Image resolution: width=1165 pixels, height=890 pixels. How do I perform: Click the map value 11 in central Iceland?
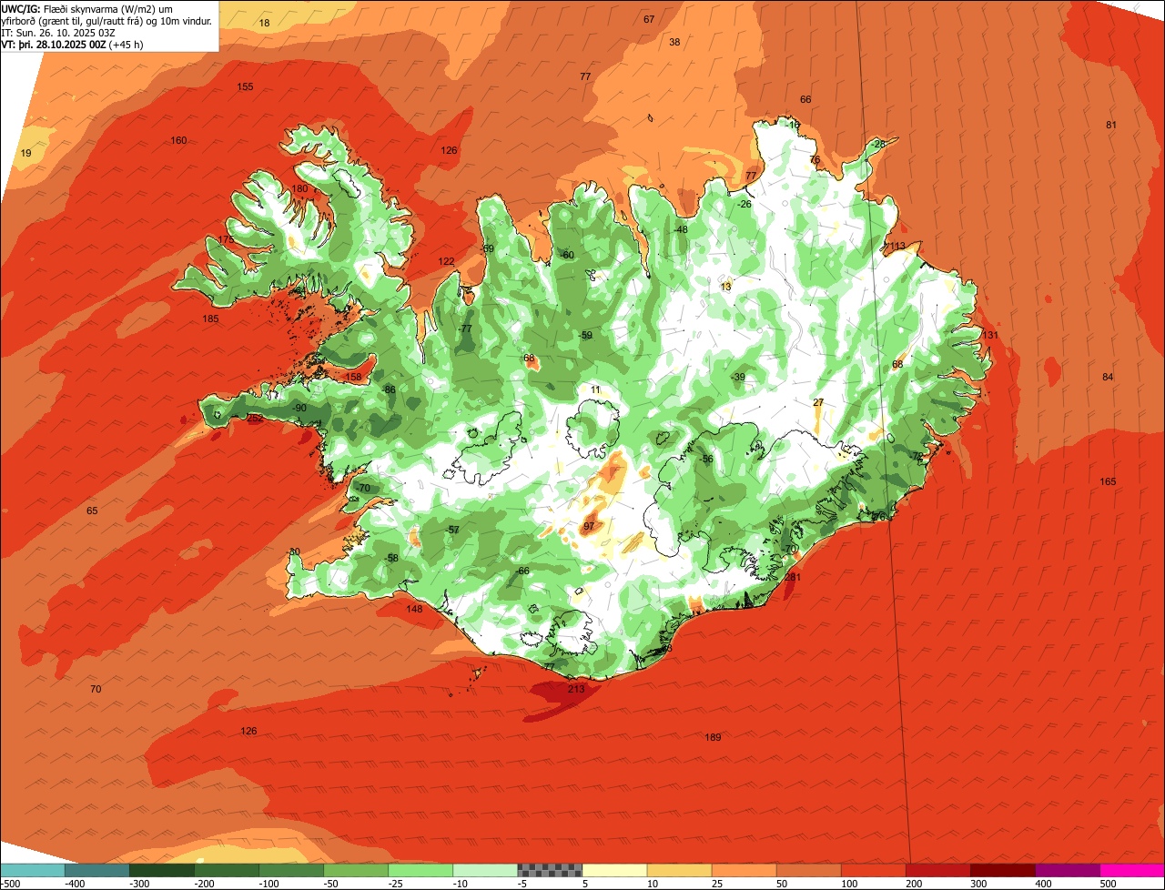pyautogui.click(x=595, y=390)
